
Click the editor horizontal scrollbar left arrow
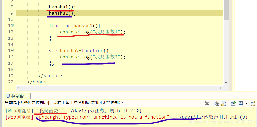(x=18, y=88)
